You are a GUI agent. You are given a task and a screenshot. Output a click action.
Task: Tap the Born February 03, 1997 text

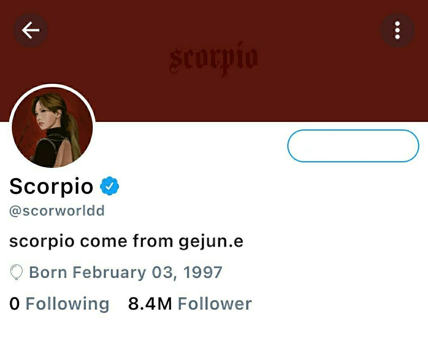click(126, 272)
